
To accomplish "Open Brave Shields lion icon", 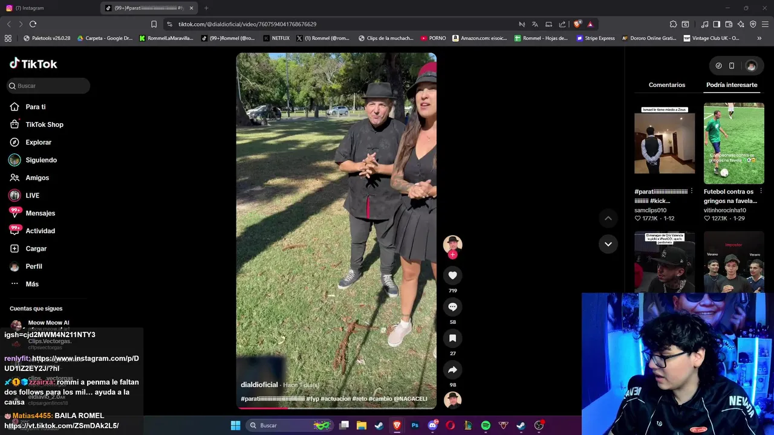I will coord(577,24).
